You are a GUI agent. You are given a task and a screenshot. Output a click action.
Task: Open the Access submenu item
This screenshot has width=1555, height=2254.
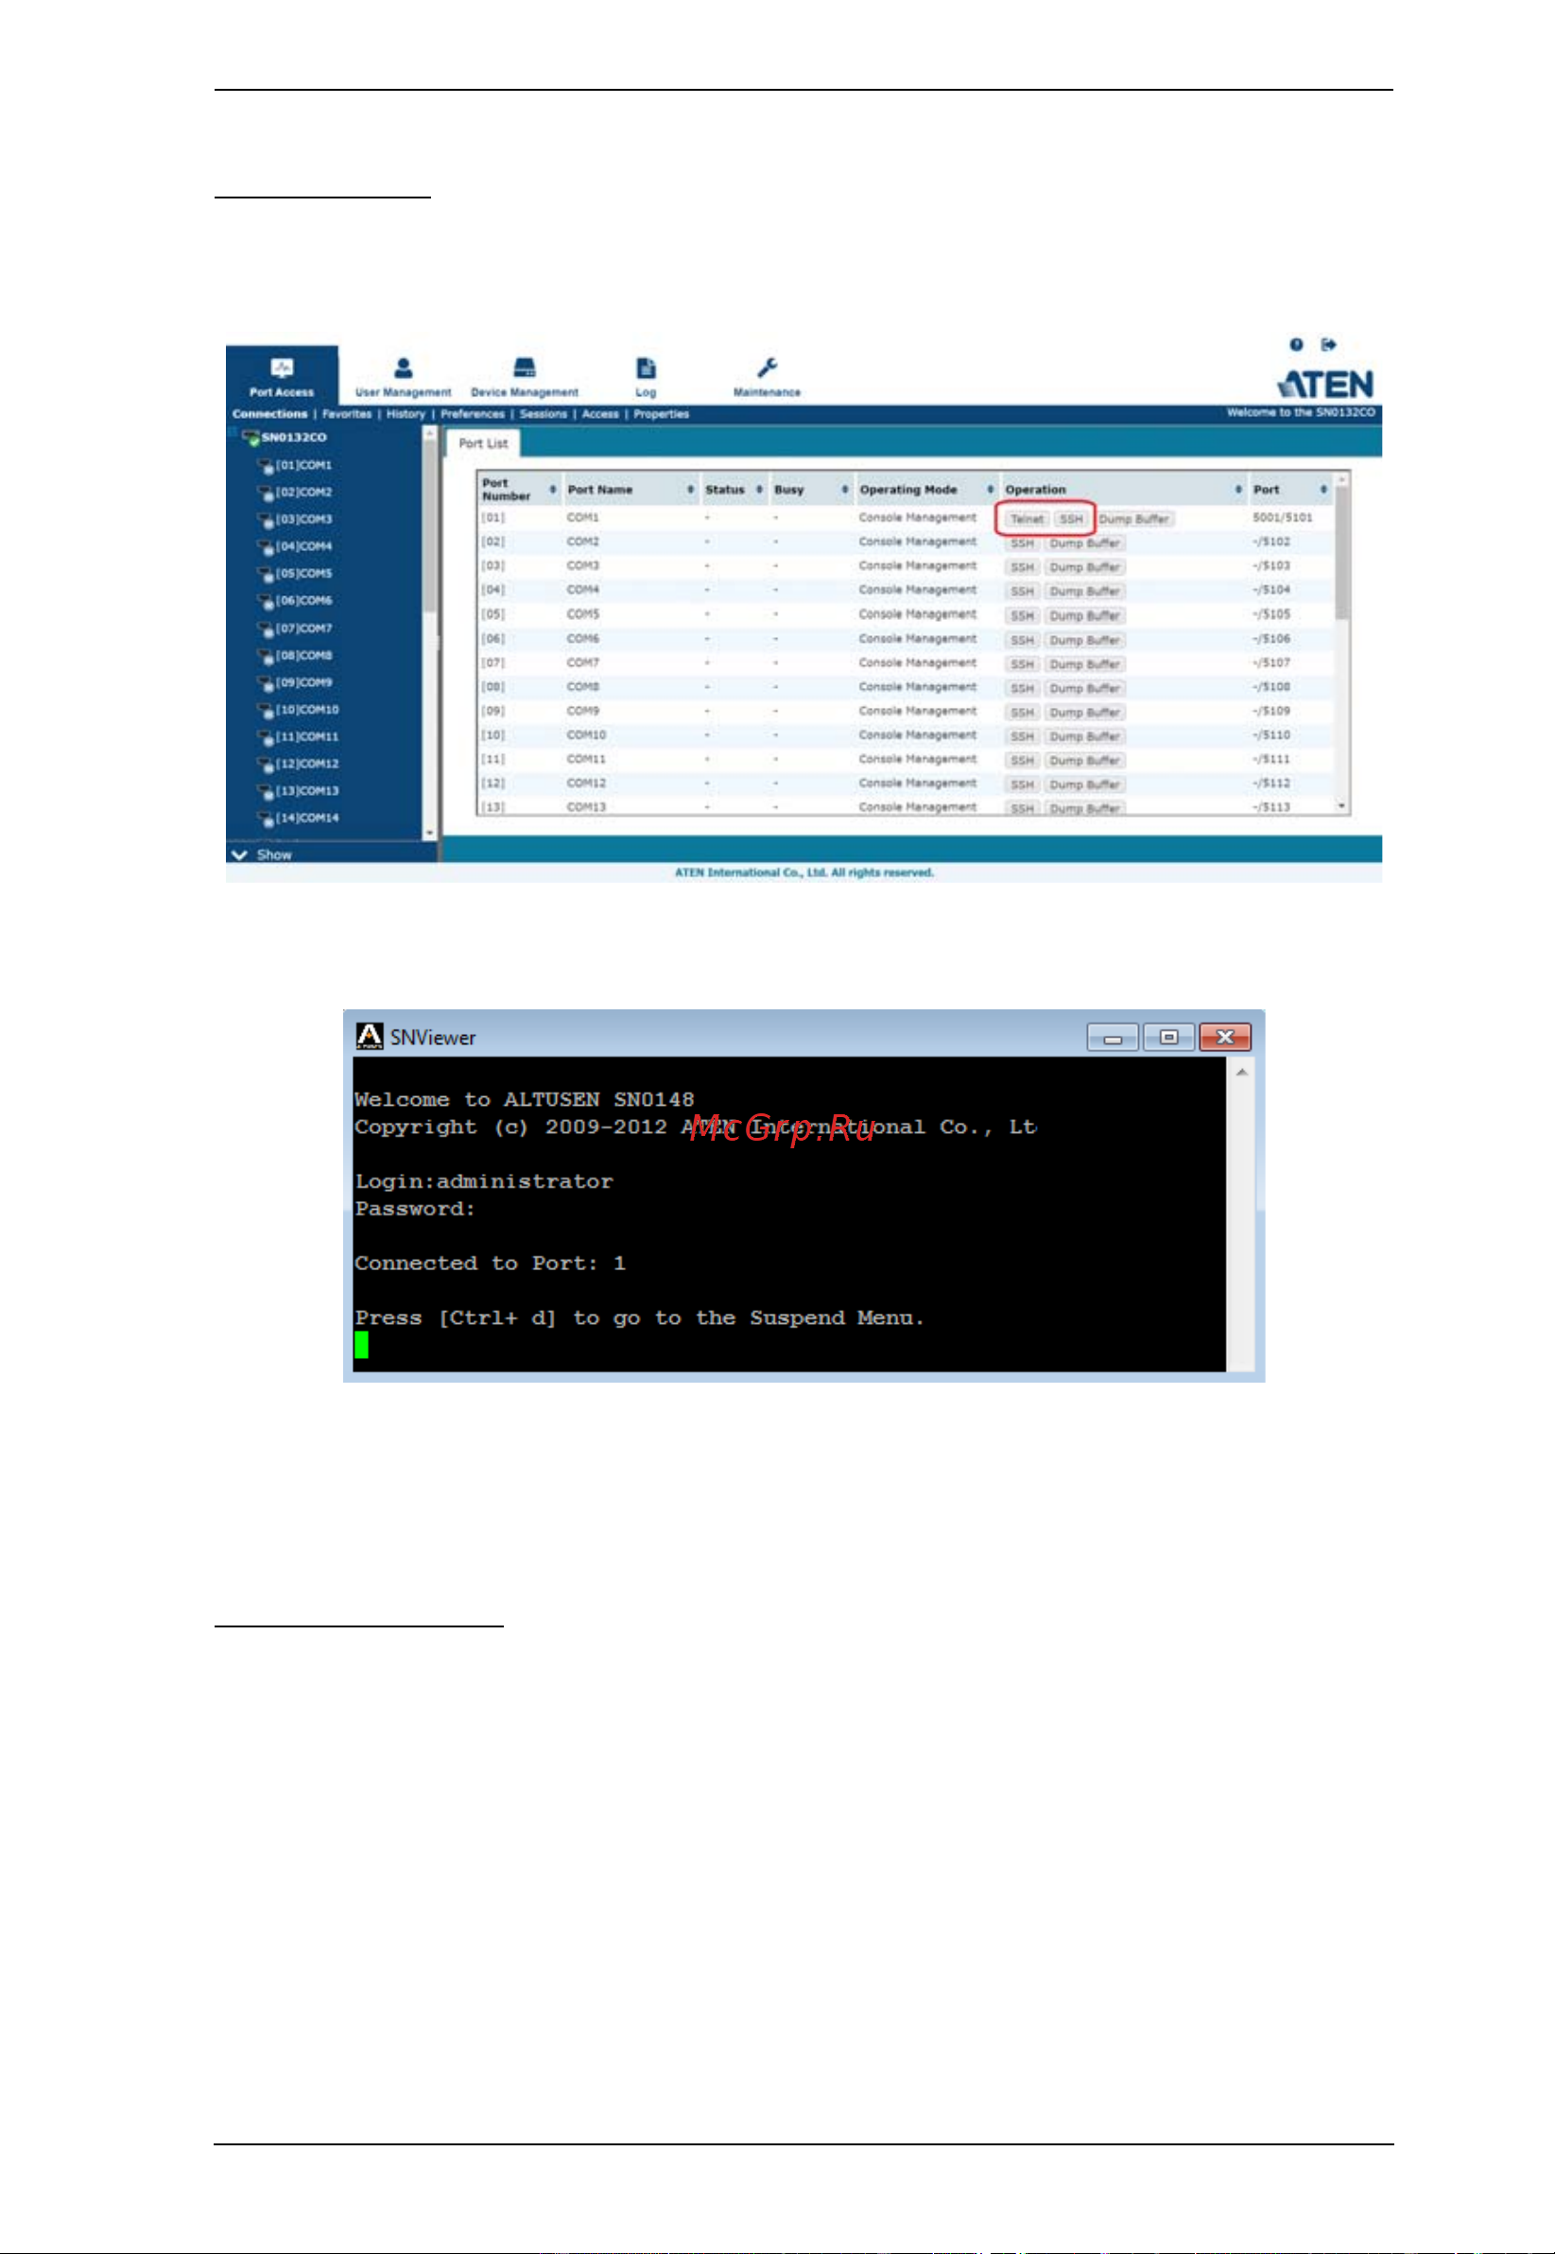click(600, 414)
